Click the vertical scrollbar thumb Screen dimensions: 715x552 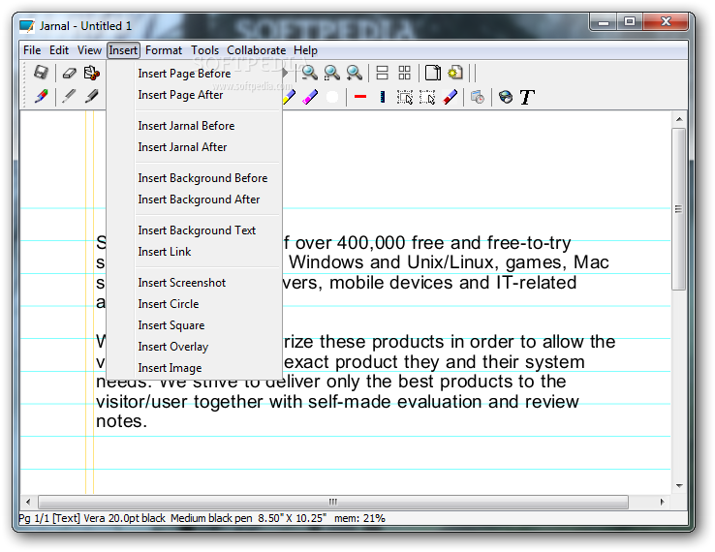[x=679, y=209]
